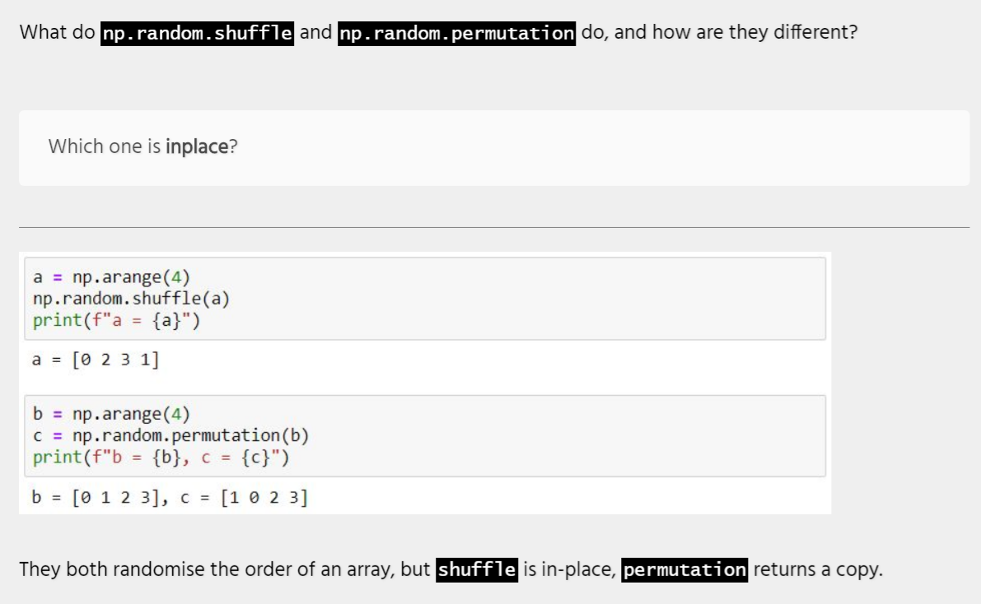Click the np.random.permutation code label in question

(x=457, y=33)
